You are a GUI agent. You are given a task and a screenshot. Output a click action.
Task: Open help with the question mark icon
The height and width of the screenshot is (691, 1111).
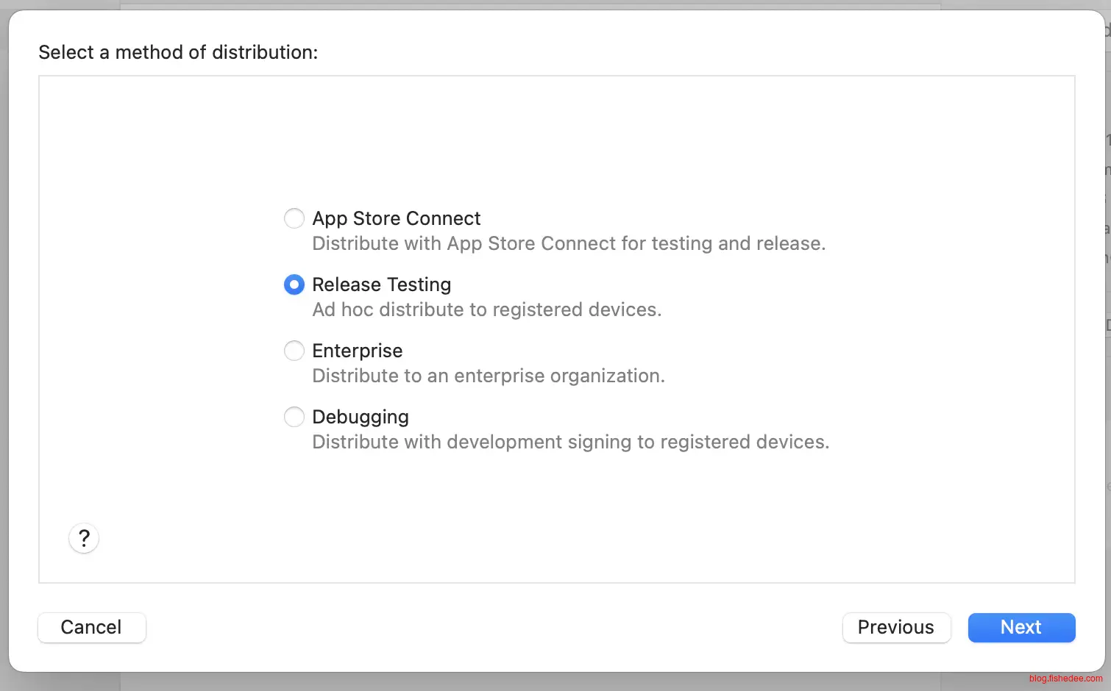pyautogui.click(x=84, y=538)
